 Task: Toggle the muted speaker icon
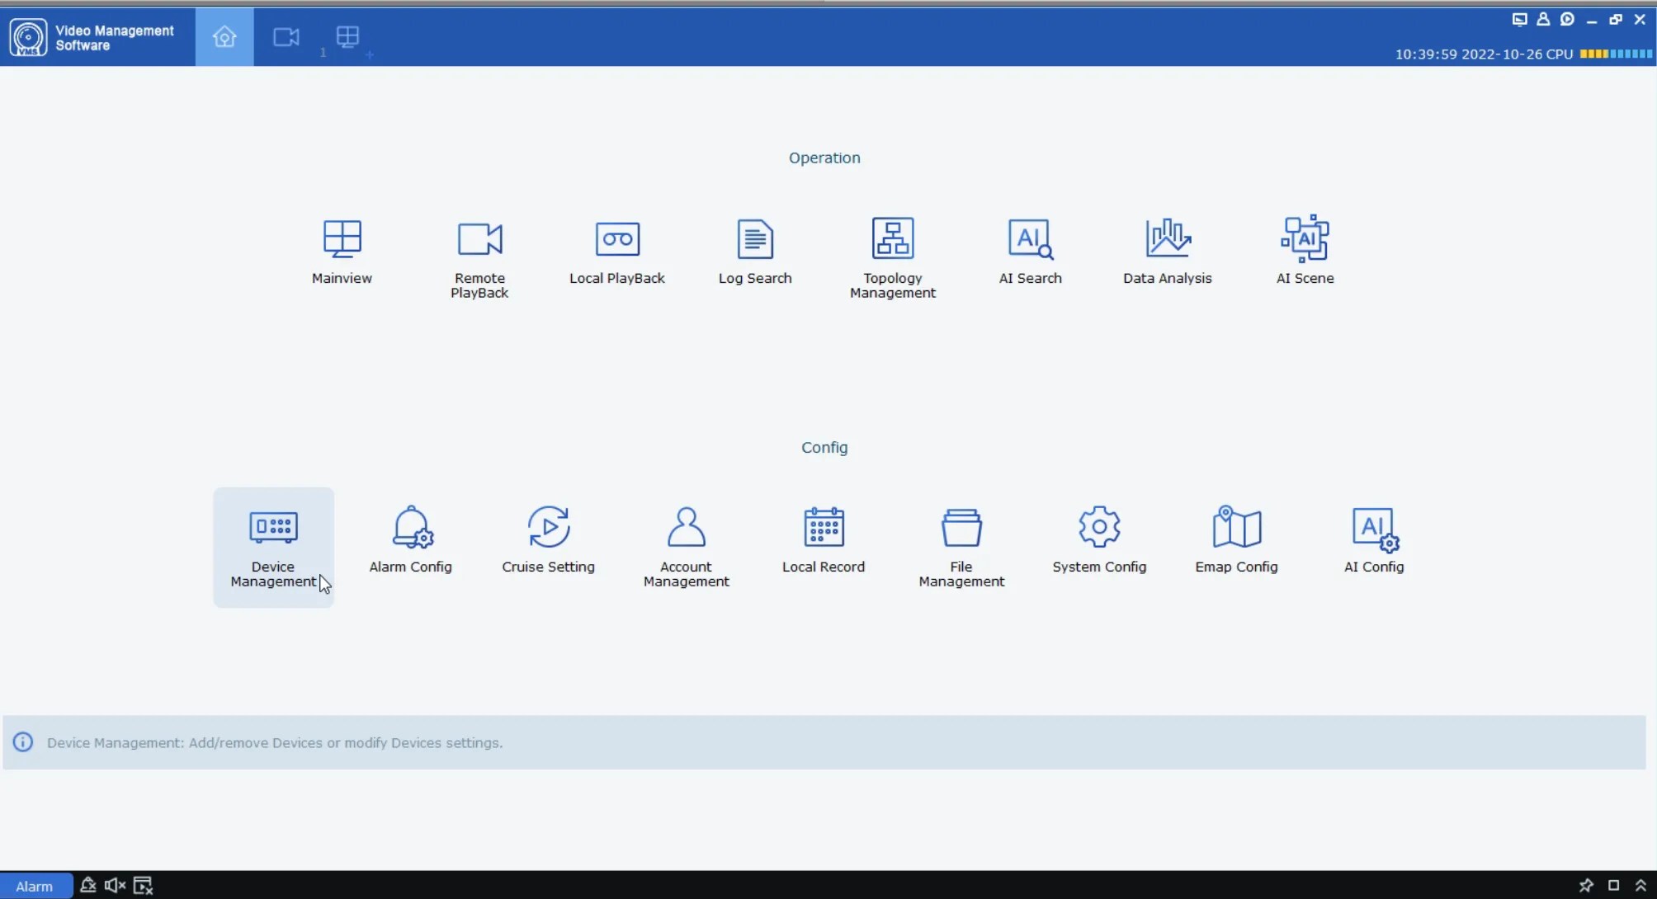point(115,886)
